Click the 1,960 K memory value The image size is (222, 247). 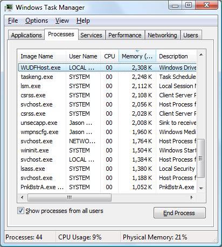point(142,132)
